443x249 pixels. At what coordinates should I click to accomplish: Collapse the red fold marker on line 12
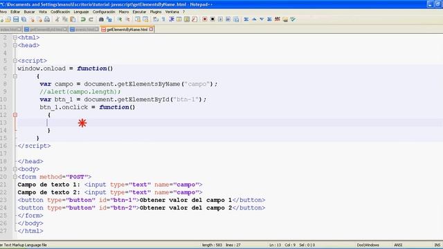click(15, 115)
